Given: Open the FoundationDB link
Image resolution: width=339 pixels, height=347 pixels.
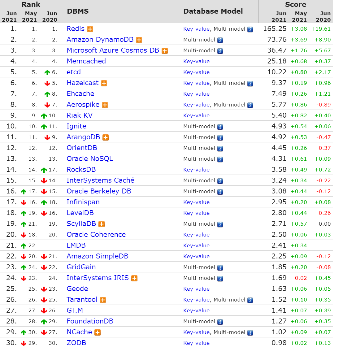Looking at the screenshot, I should coord(90,322).
